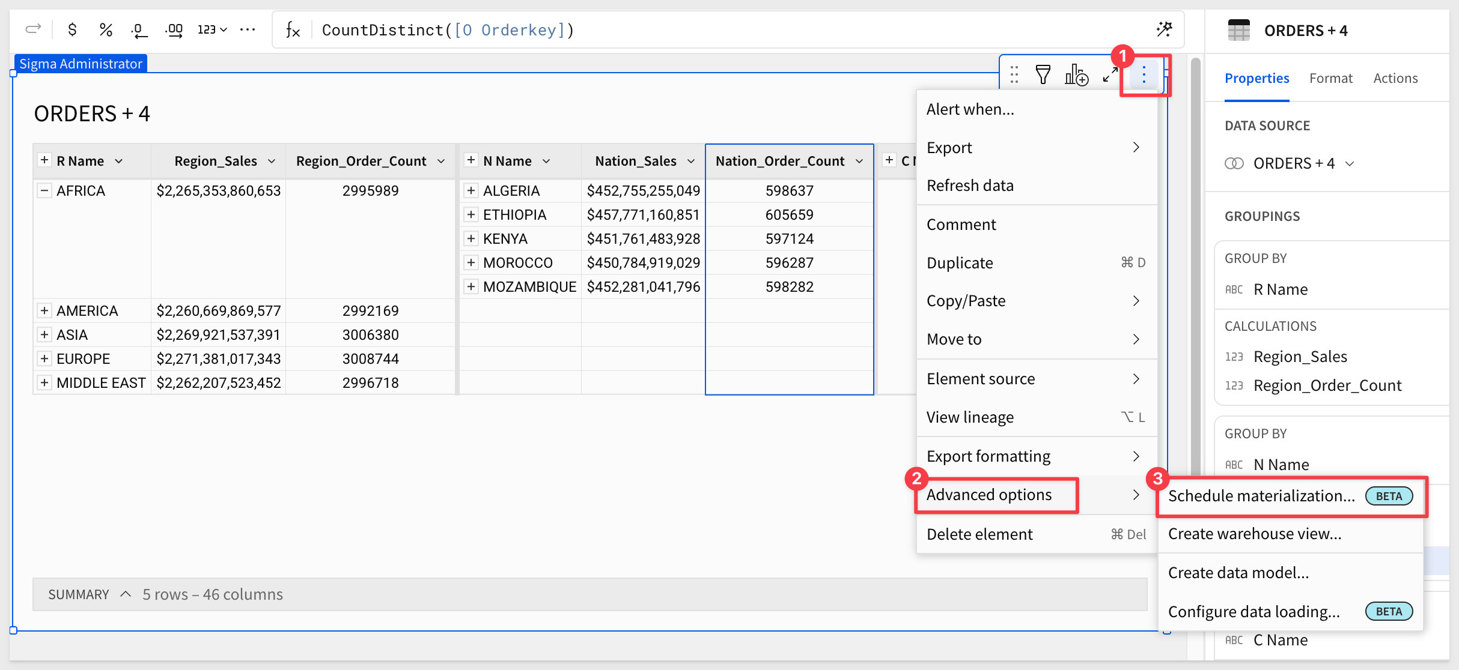Open R Name column dropdown arrow
Viewport: 1459px width, 670px height.
click(119, 161)
